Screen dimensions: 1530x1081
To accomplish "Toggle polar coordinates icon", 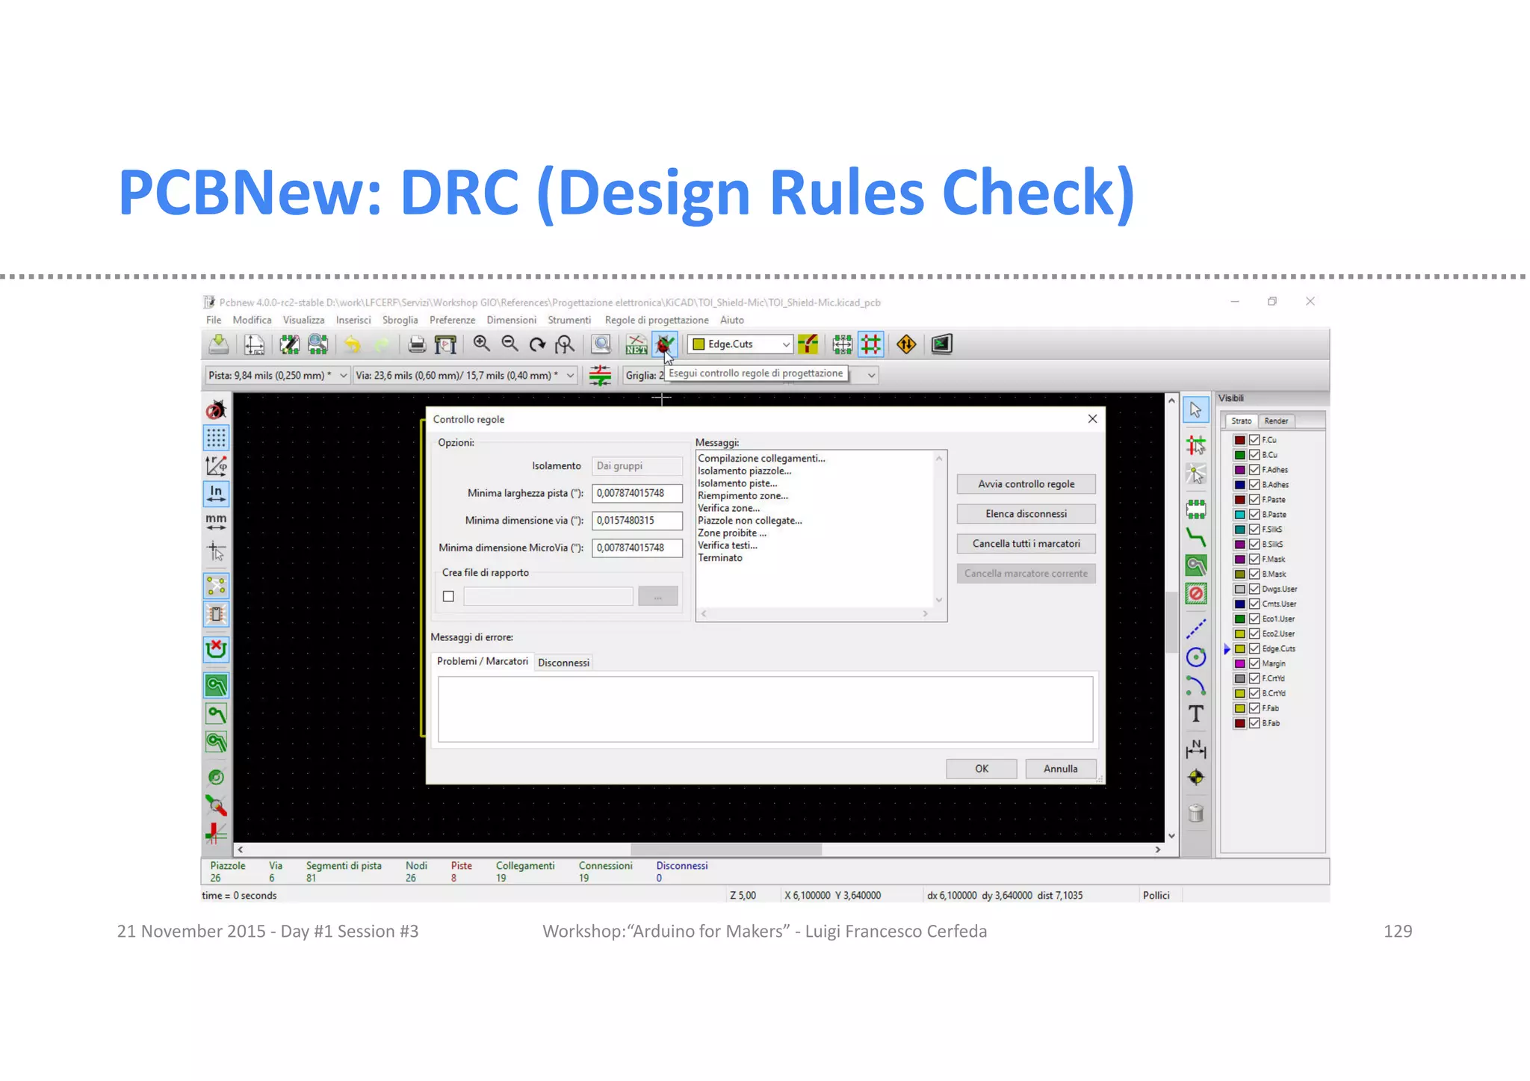I will pos(216,465).
